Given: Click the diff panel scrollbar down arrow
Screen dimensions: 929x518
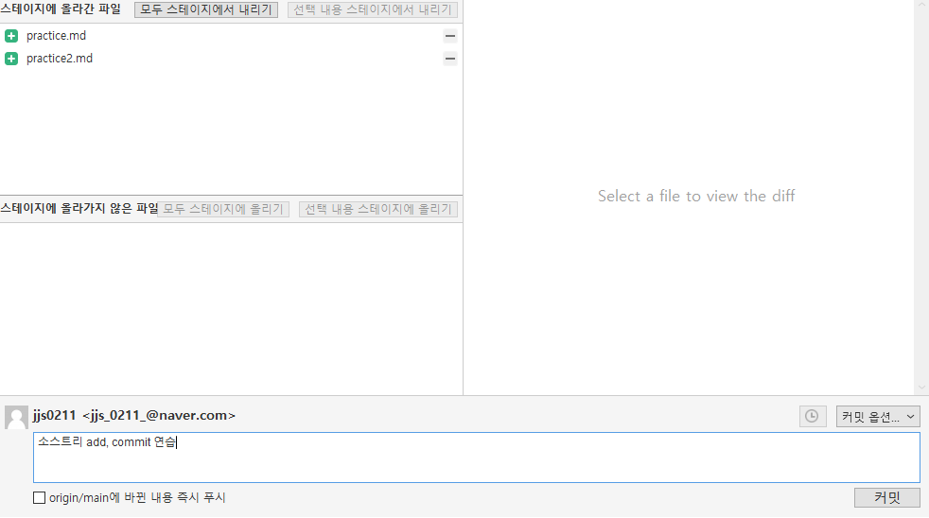Looking at the screenshot, I should coord(921,388).
